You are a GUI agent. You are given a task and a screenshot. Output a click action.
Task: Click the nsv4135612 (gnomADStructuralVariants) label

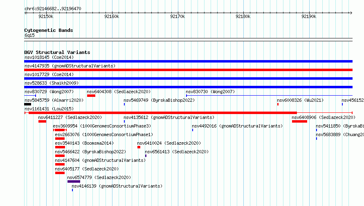(169, 117)
